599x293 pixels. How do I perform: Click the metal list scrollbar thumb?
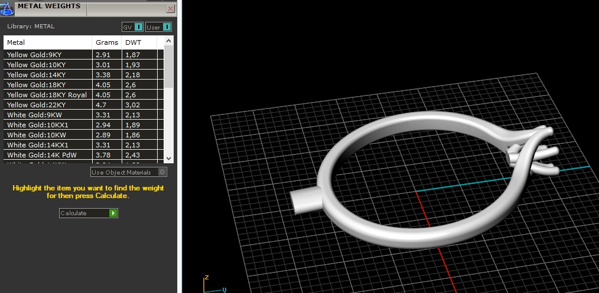point(169,67)
